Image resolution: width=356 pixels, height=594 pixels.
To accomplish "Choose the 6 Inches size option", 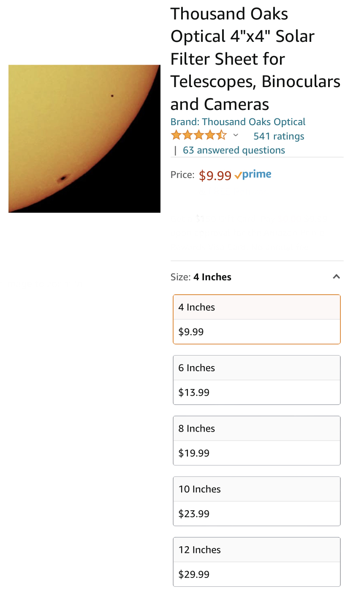I will click(256, 380).
